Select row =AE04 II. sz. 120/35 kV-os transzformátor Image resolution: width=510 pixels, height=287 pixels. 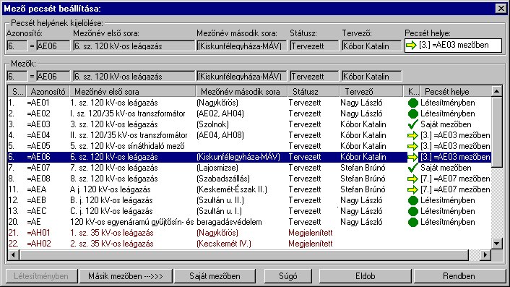tap(249, 135)
